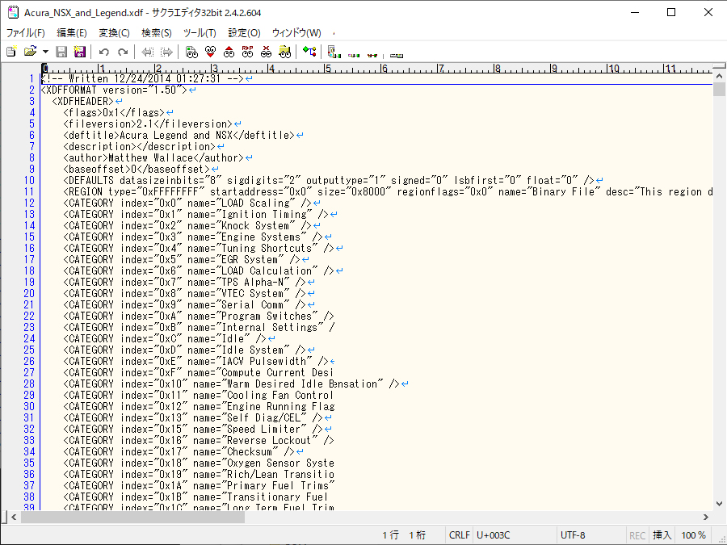727x545 pixels.
Task: Click the horizontal scrollbar left arrow
Action: pyautogui.click(x=14, y=517)
